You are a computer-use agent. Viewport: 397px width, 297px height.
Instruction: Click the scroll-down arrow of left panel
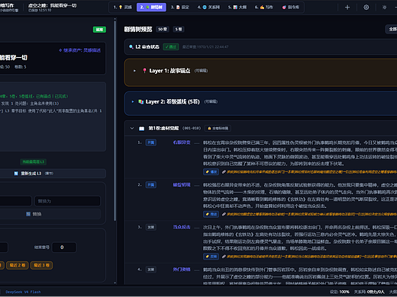click(115, 283)
